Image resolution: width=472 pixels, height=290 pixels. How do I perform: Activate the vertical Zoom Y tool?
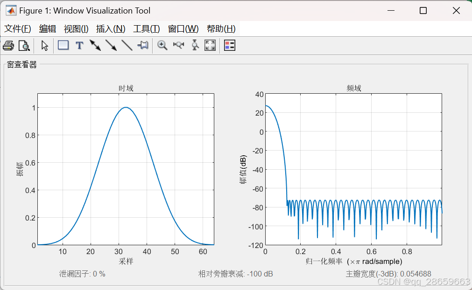point(195,45)
